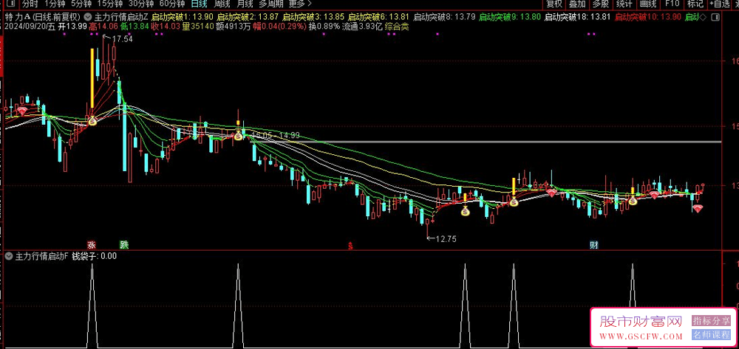Click the 钱袋子: 0.00 indicator value
Viewport: 739px width, 349px height.
coord(94,256)
